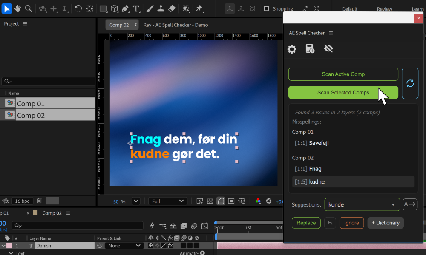Toggle Graph Editor in timeline
Screen dimensions: 426x255
204,226
